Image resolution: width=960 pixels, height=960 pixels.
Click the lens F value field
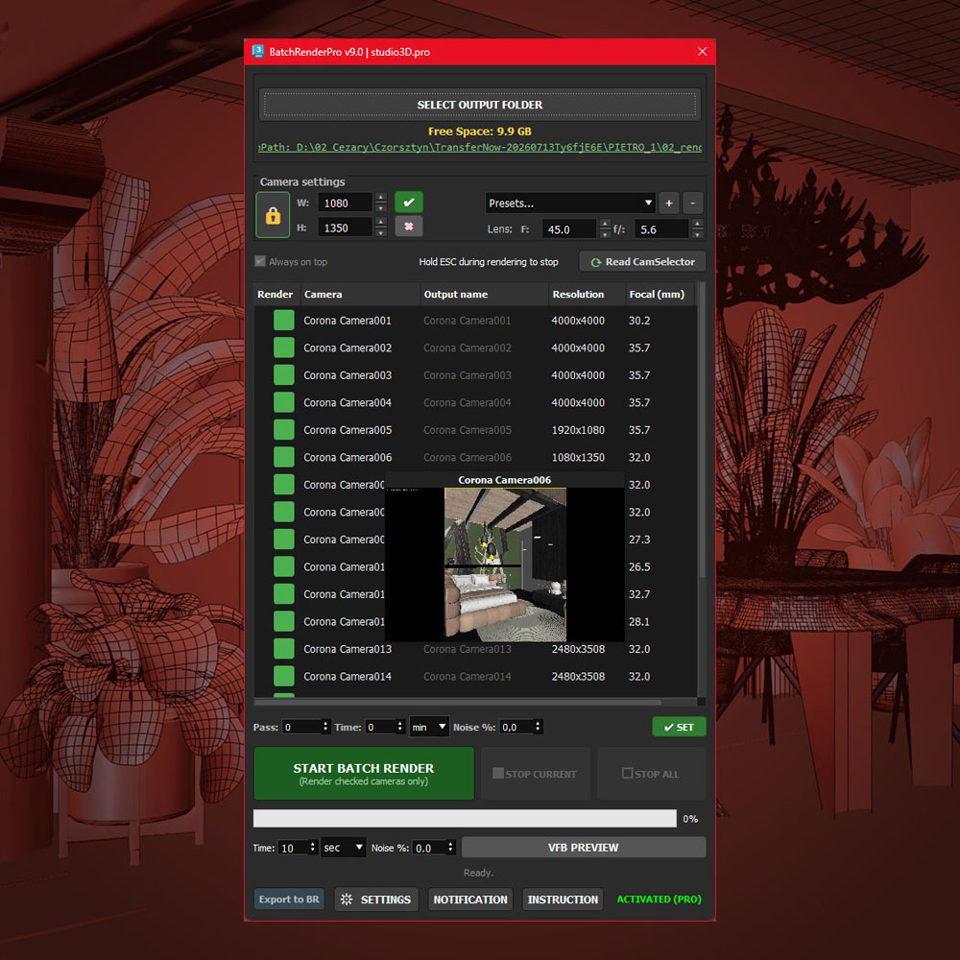[x=568, y=229]
